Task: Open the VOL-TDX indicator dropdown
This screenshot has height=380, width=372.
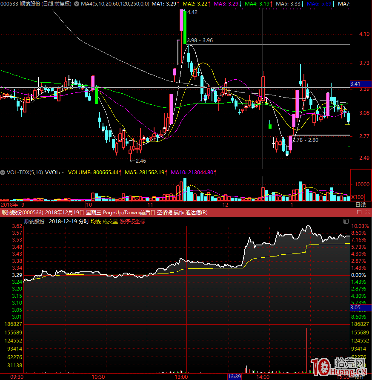Action: tap(3, 173)
